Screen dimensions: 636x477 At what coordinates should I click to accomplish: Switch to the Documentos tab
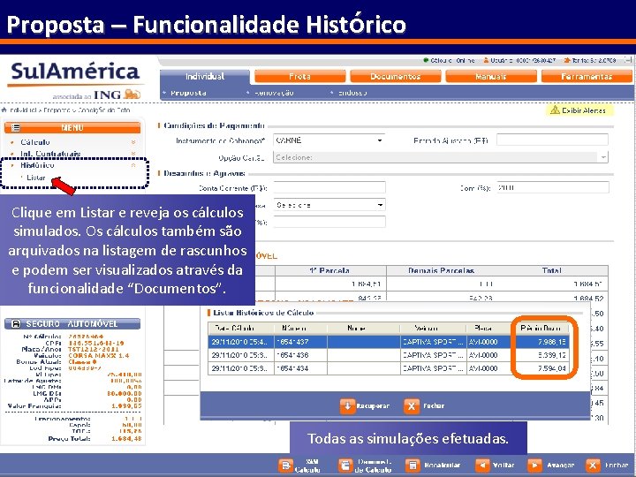coord(396,76)
